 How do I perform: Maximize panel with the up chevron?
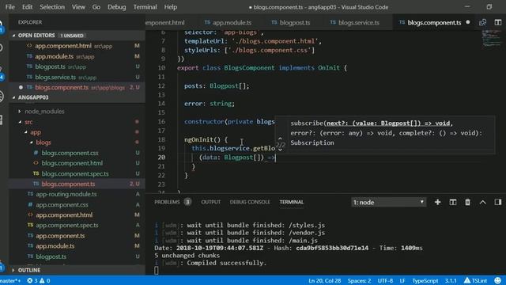(x=483, y=203)
